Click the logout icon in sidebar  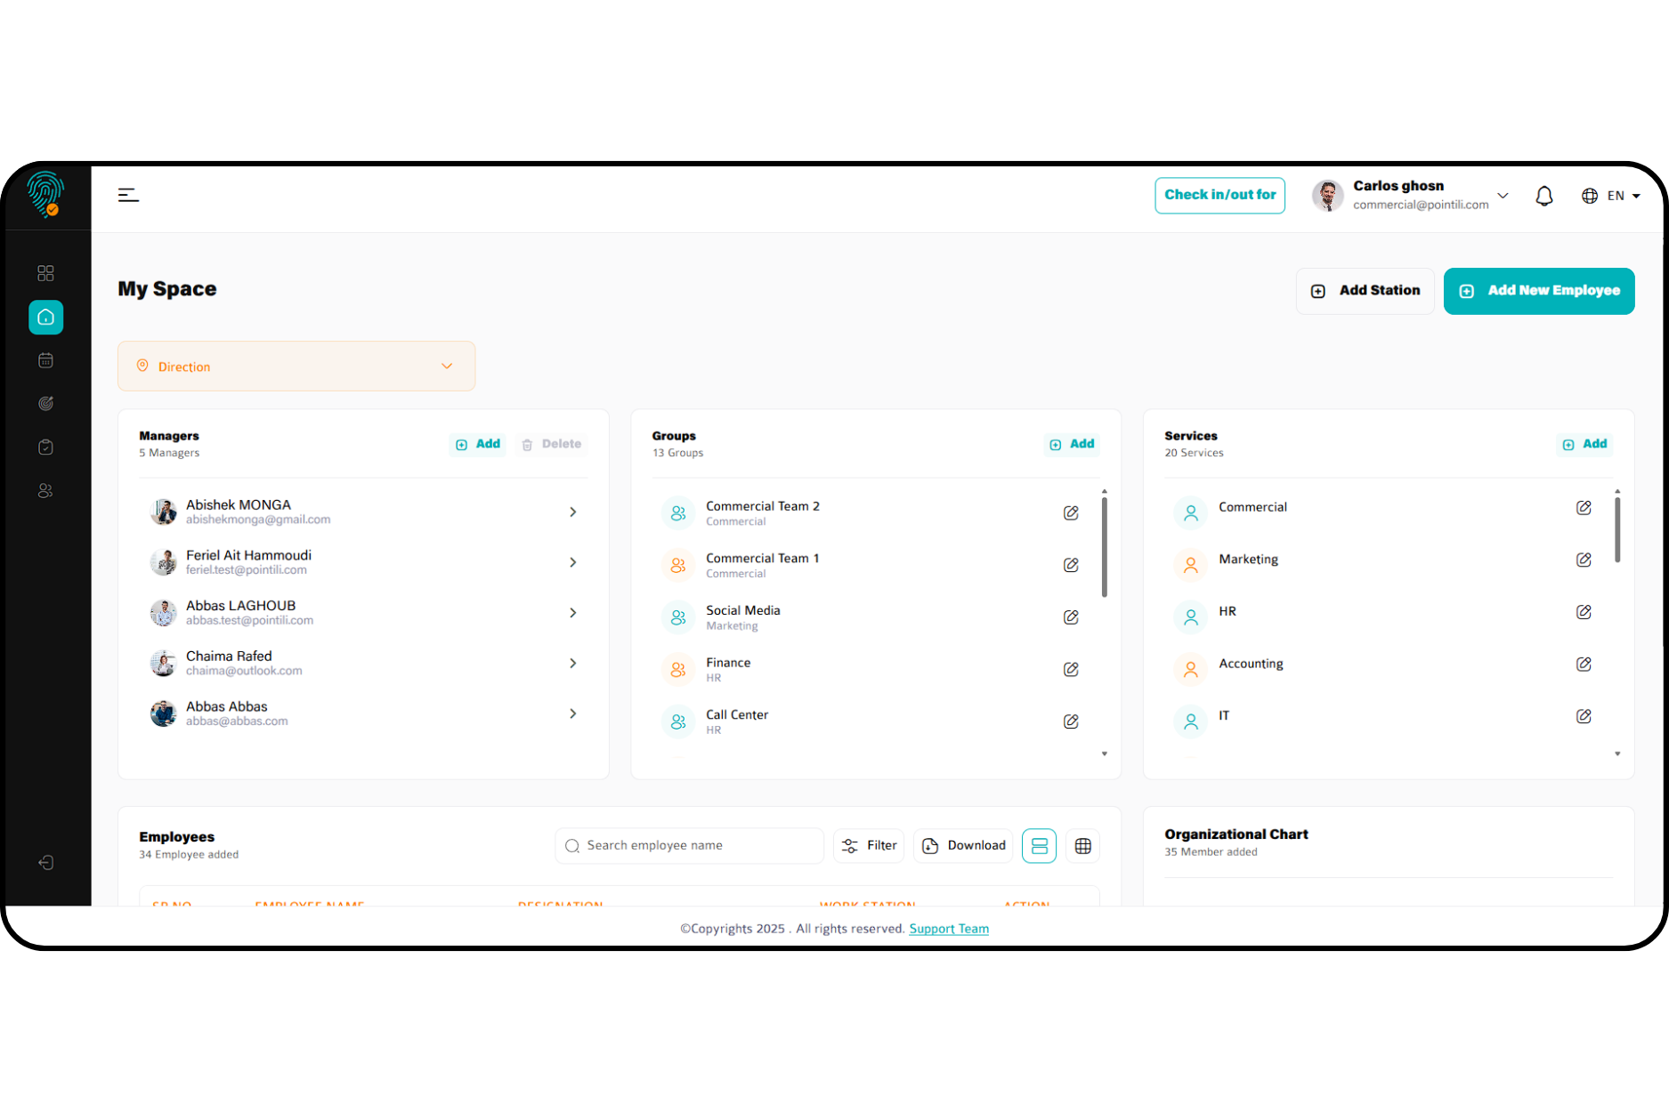pyautogui.click(x=45, y=863)
